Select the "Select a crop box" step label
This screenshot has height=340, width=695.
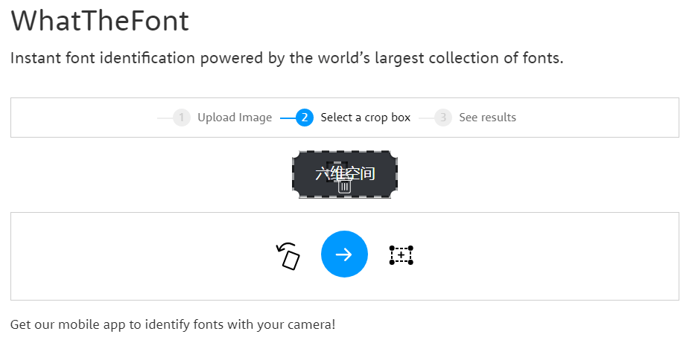click(x=365, y=118)
